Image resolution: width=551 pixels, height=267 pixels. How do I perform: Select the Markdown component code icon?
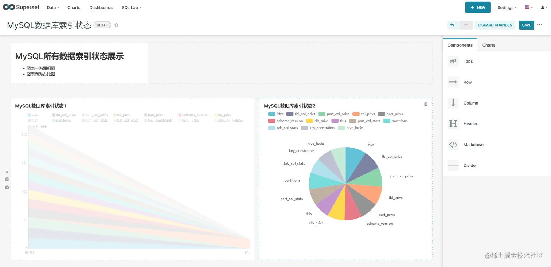point(453,145)
